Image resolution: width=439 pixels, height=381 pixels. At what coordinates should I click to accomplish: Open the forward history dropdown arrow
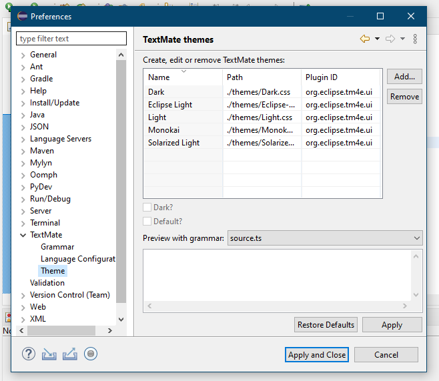pyautogui.click(x=402, y=39)
